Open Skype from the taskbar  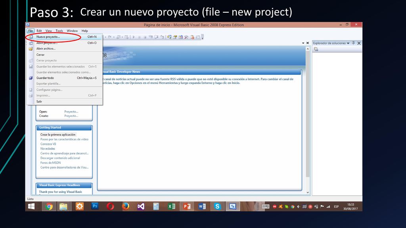pos(217,206)
